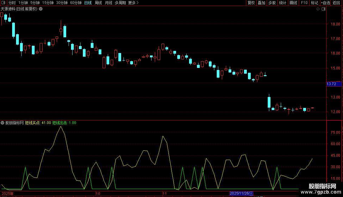Image resolution: width=343 pixels, height=197 pixels.
Task: Click the 75.00 indicator axis label
Action: [335, 132]
